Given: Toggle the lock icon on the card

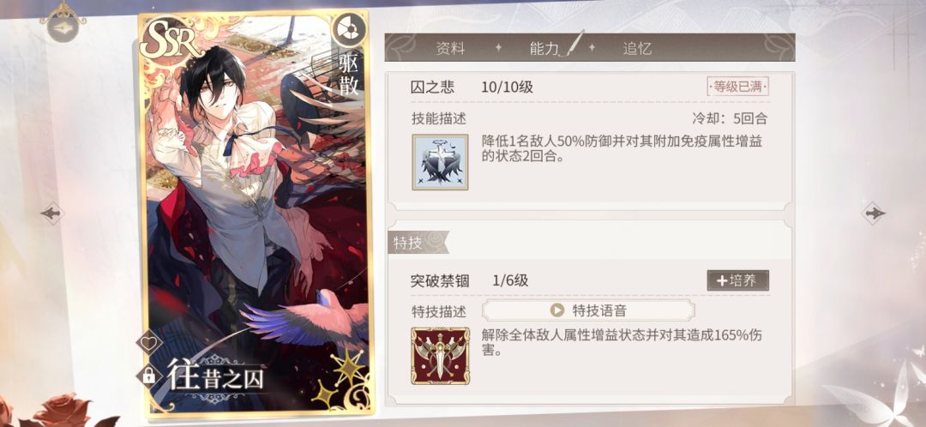Looking at the screenshot, I should (x=149, y=376).
